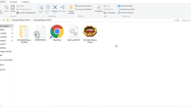The height and width of the screenshot is (107, 191).
Task: Click pin icon next to Documenti
Action: coord(12,37)
